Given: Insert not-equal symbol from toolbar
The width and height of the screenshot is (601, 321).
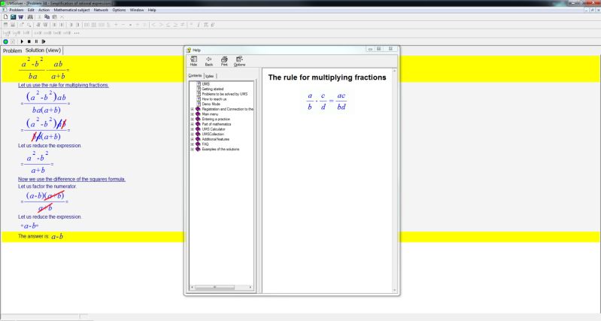Looking at the screenshot, I should 183,25.
